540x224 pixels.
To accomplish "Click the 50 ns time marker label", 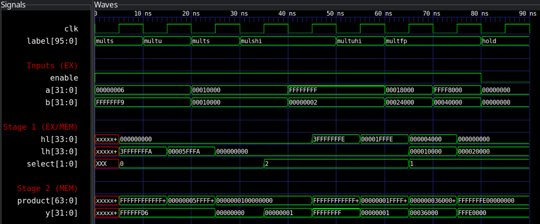I will point(336,13).
